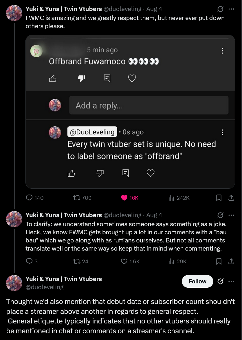
Task: Retweet the second tweet with 24 reposts
Action: (76, 261)
